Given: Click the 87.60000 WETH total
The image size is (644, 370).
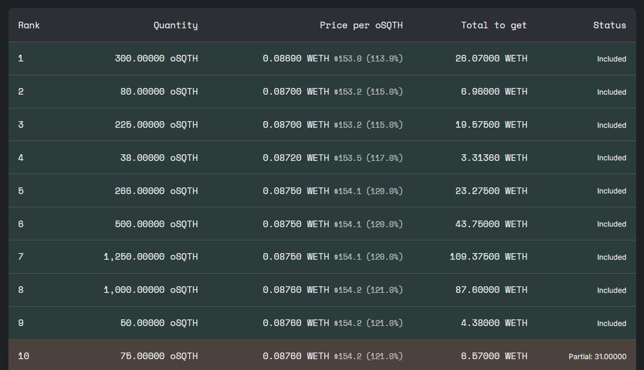Looking at the screenshot, I should coord(491,290).
